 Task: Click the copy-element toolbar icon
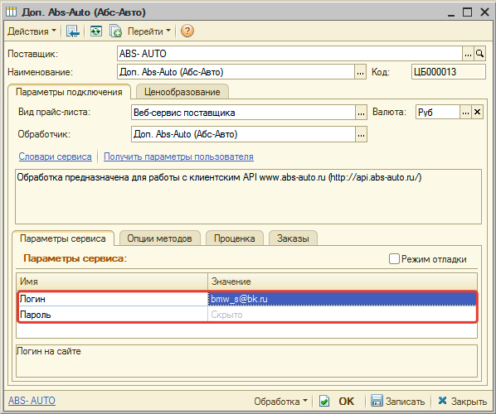point(115,31)
